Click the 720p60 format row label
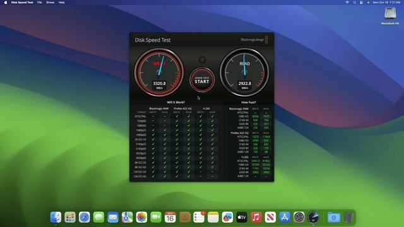The width and height of the screenshot is (404, 227). click(x=142, y=121)
